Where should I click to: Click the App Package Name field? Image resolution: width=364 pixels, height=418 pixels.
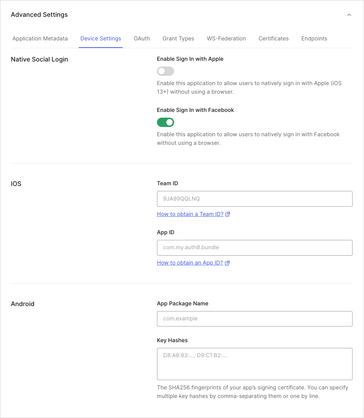point(255,319)
